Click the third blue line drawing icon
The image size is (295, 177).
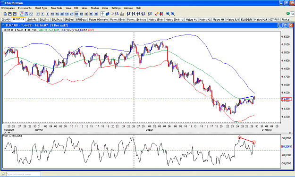click(138, 14)
